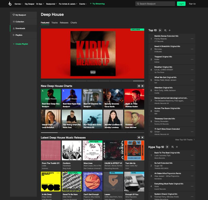Click Try Streaming in the header
The width and height of the screenshot is (208, 200).
[97, 4]
